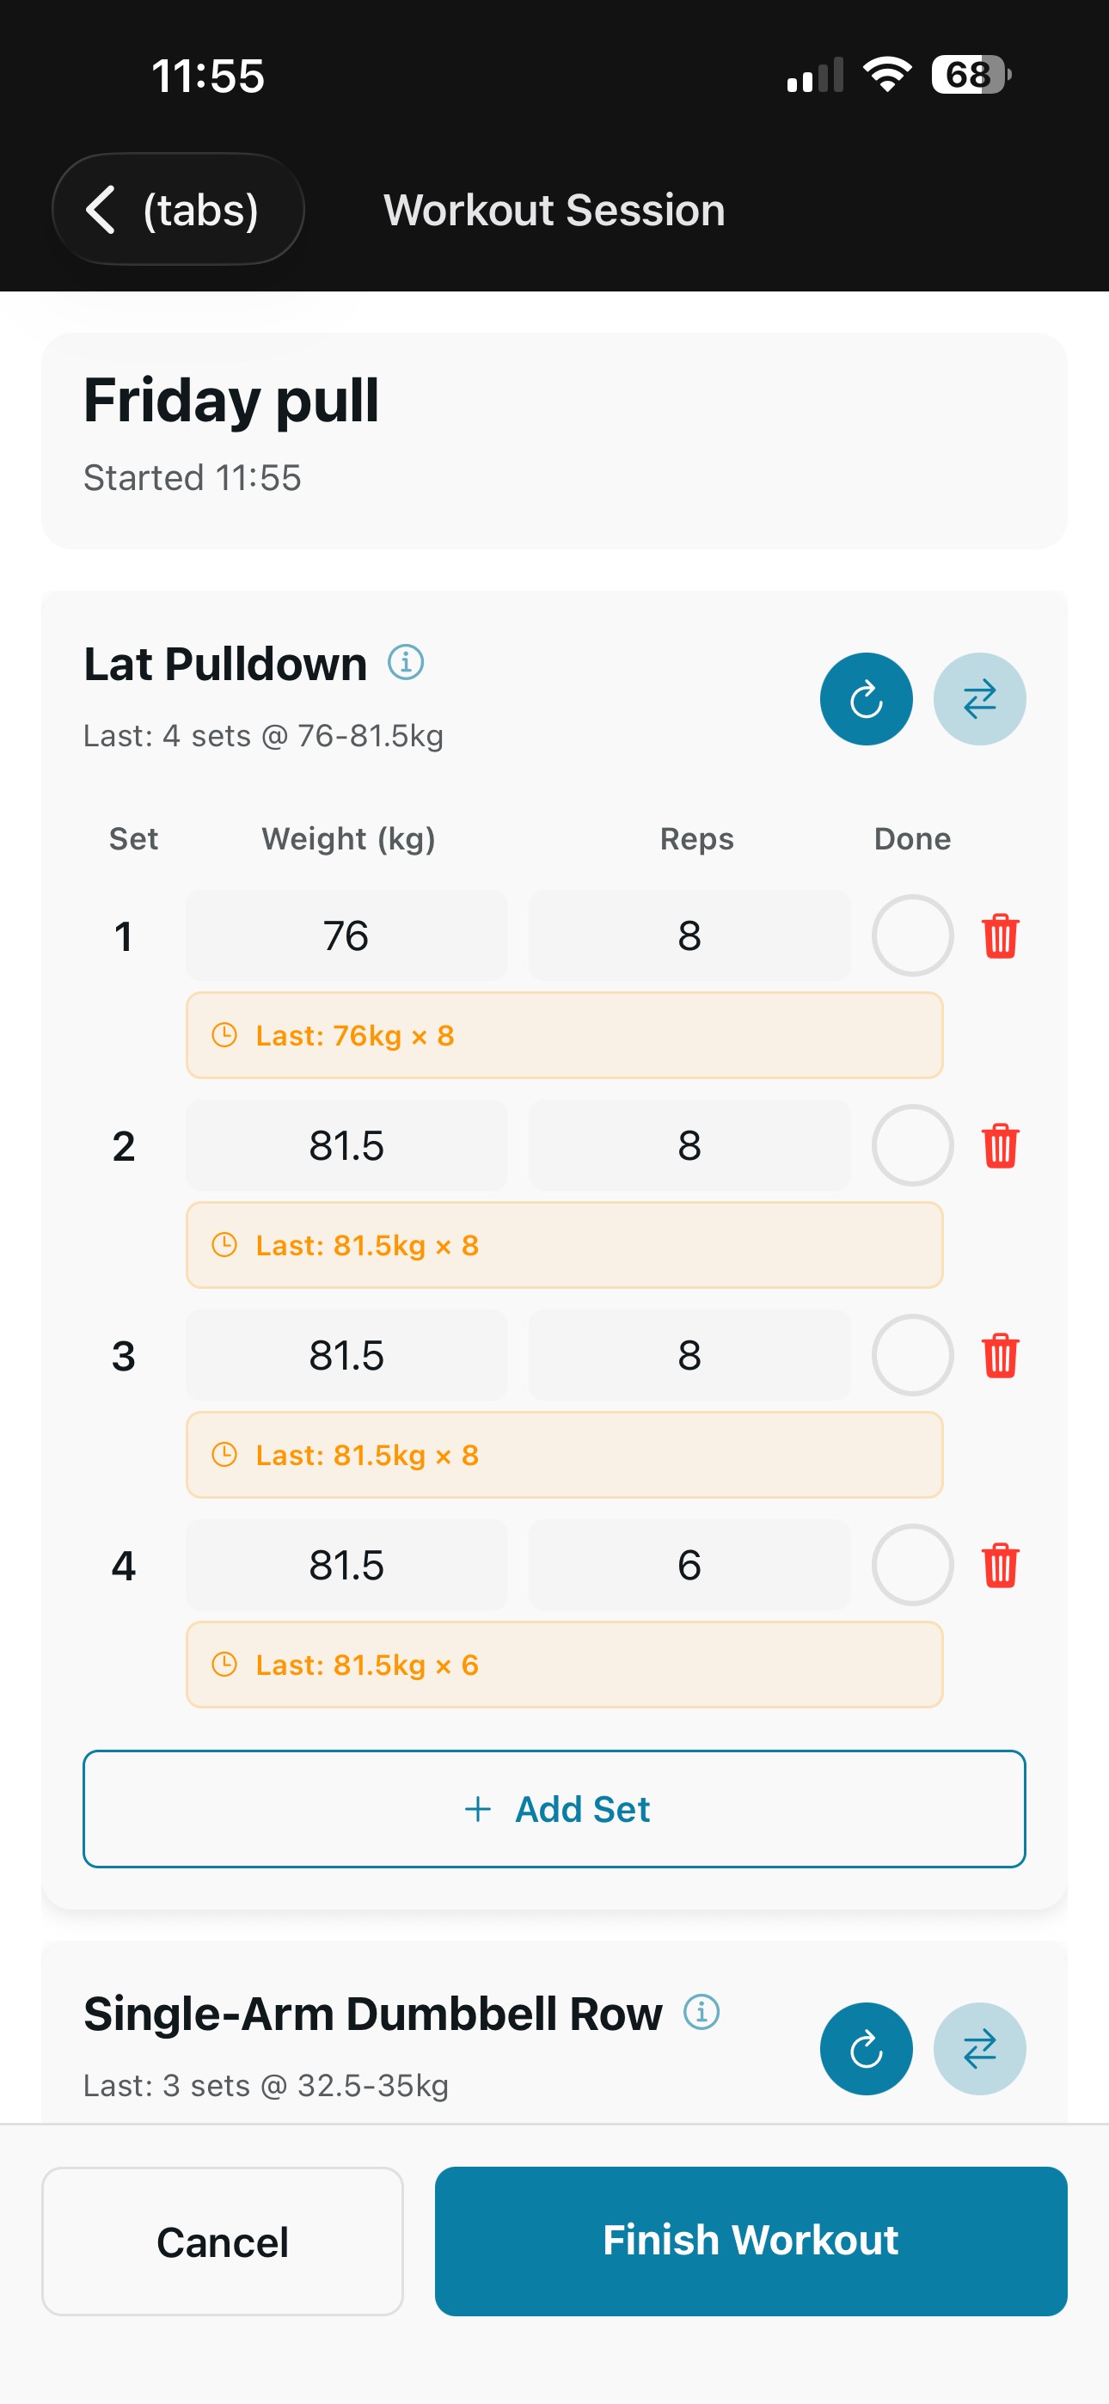
Task: Edit the weight for set 3
Action: pos(346,1355)
